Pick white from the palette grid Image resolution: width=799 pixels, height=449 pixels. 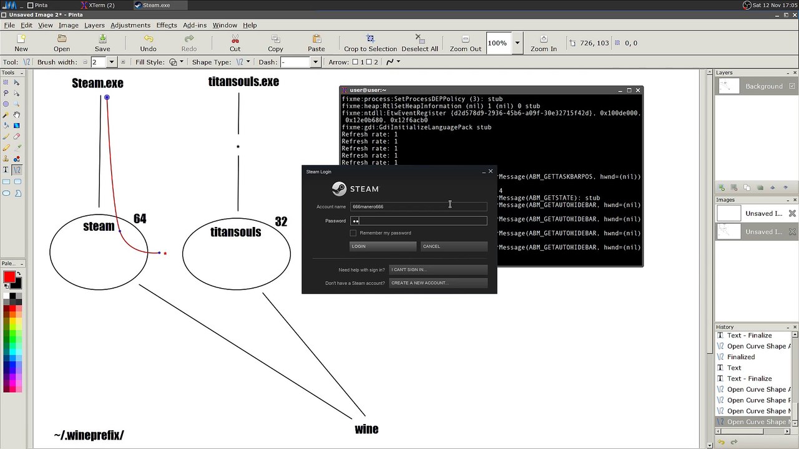tap(6, 296)
